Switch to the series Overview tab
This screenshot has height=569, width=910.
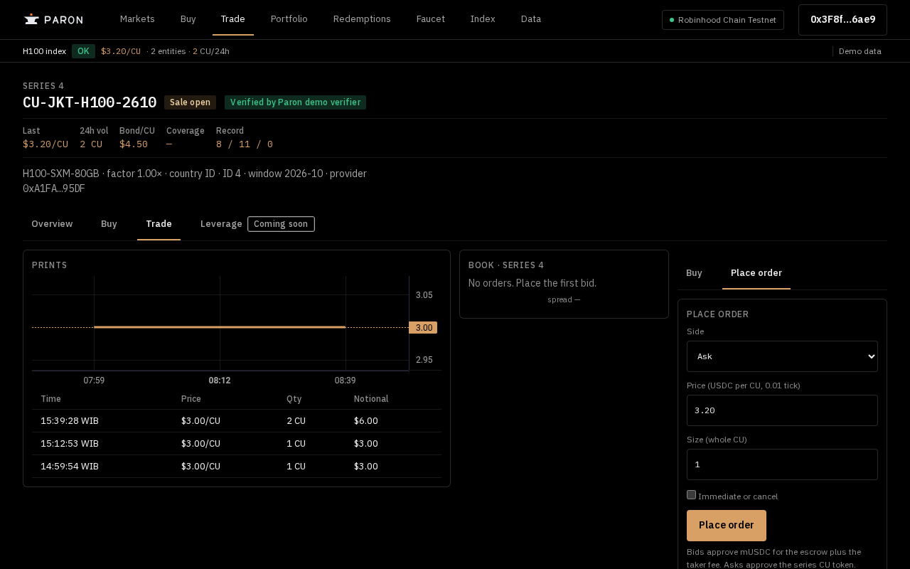[52, 224]
